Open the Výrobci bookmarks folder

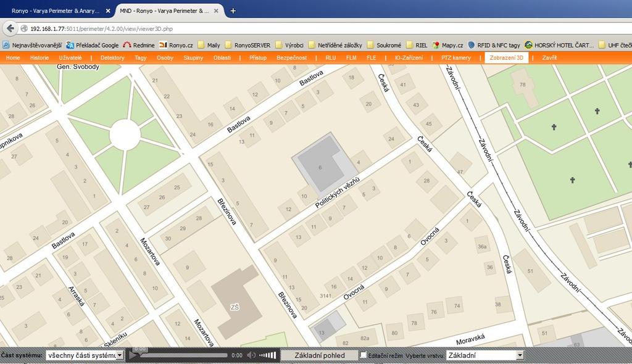(290, 45)
